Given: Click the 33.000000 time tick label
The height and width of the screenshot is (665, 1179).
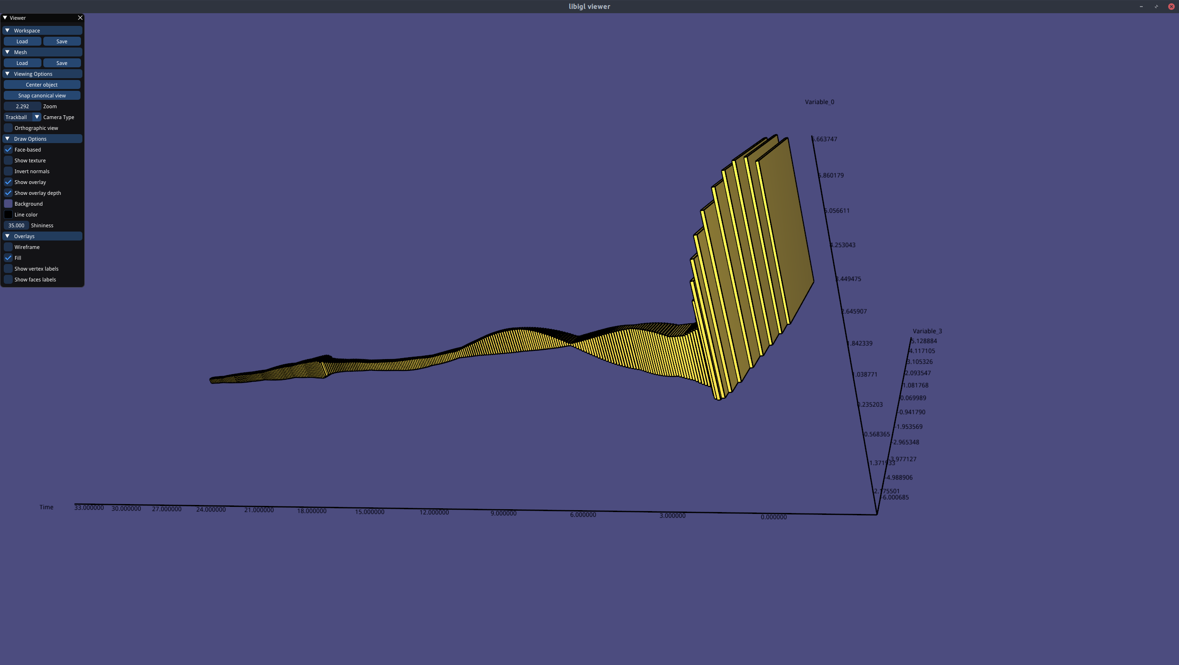Looking at the screenshot, I should [89, 508].
